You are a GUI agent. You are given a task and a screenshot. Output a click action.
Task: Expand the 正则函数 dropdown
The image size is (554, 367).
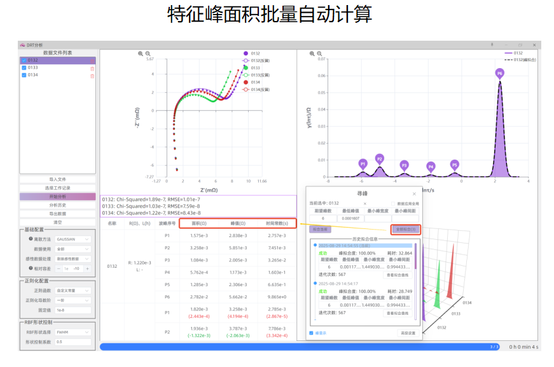coord(73,290)
